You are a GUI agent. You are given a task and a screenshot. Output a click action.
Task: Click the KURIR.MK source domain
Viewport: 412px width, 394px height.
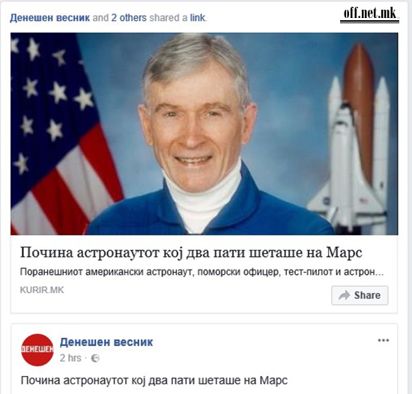[x=42, y=290]
